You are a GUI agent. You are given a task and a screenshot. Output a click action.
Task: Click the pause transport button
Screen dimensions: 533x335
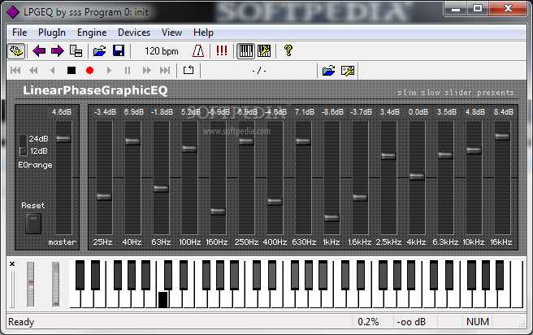pos(128,71)
